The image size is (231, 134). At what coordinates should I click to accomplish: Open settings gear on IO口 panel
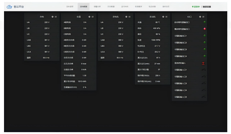click(x=200, y=17)
